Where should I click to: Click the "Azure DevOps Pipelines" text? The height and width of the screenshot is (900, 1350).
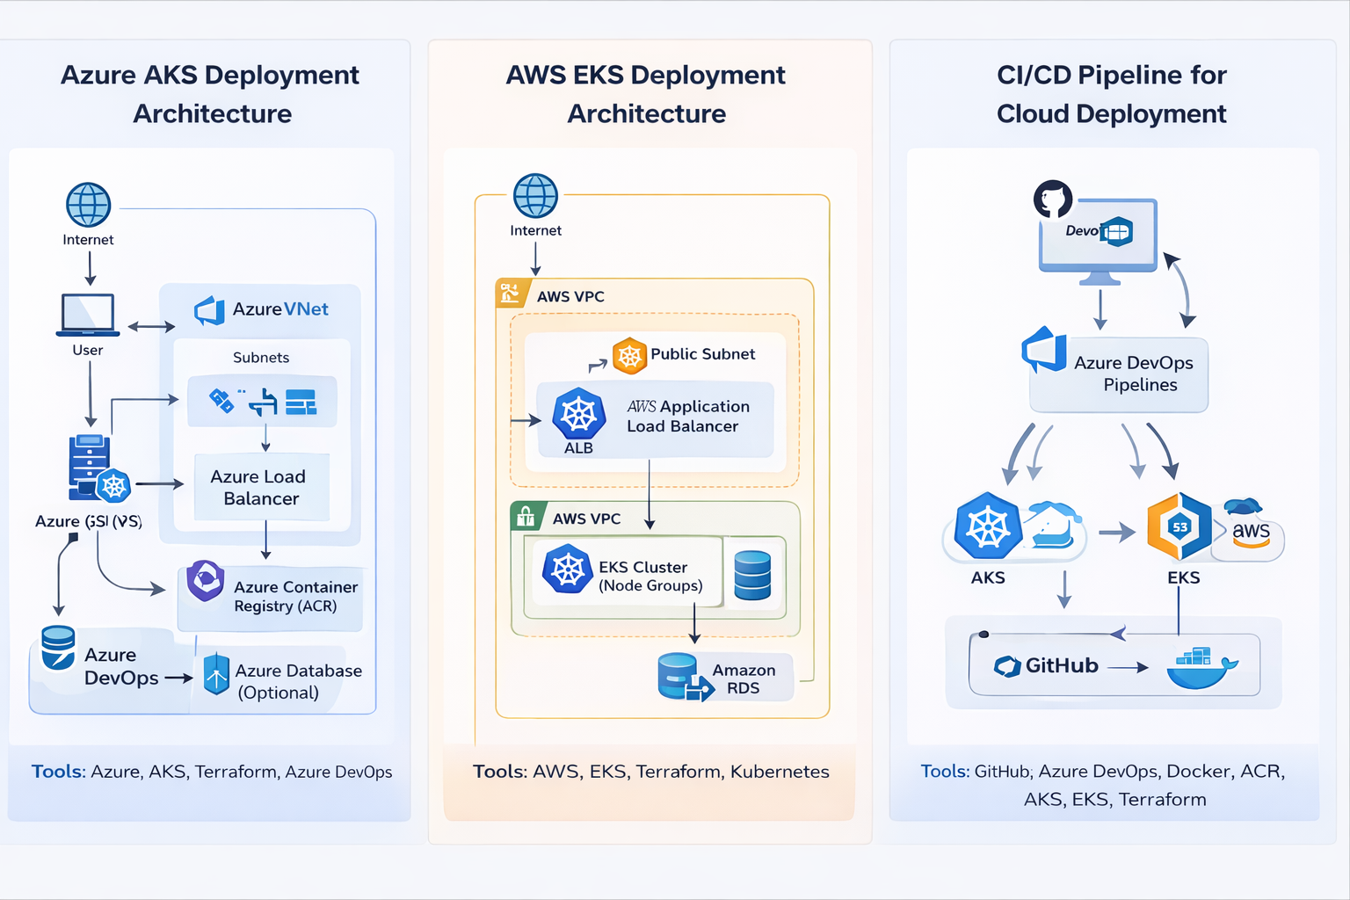[x=1134, y=374]
